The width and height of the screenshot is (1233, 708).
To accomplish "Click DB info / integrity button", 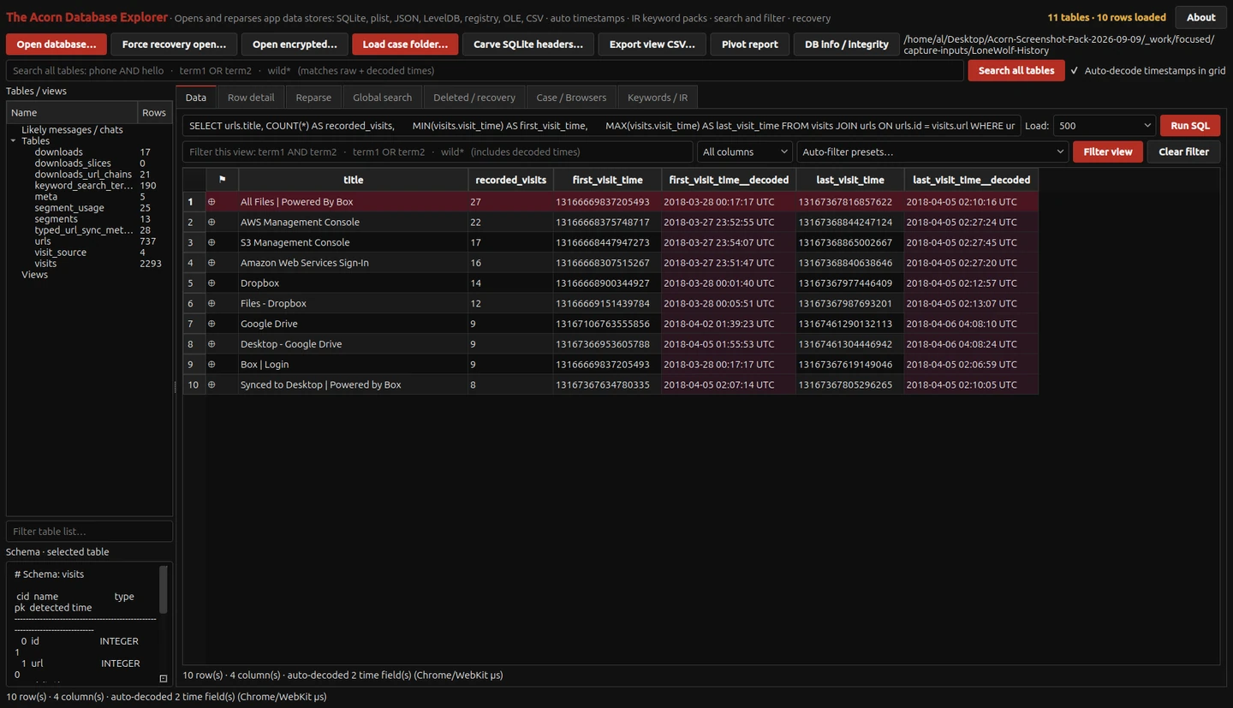I will pyautogui.click(x=847, y=45).
